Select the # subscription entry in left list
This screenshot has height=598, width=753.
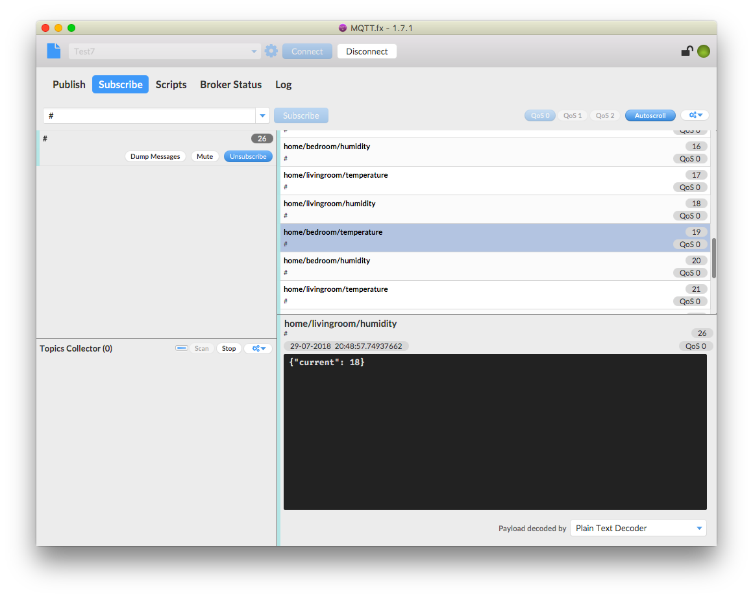[156, 149]
